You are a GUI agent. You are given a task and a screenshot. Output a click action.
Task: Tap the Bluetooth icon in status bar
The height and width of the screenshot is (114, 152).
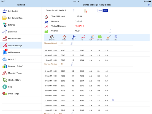tap(144, 1)
